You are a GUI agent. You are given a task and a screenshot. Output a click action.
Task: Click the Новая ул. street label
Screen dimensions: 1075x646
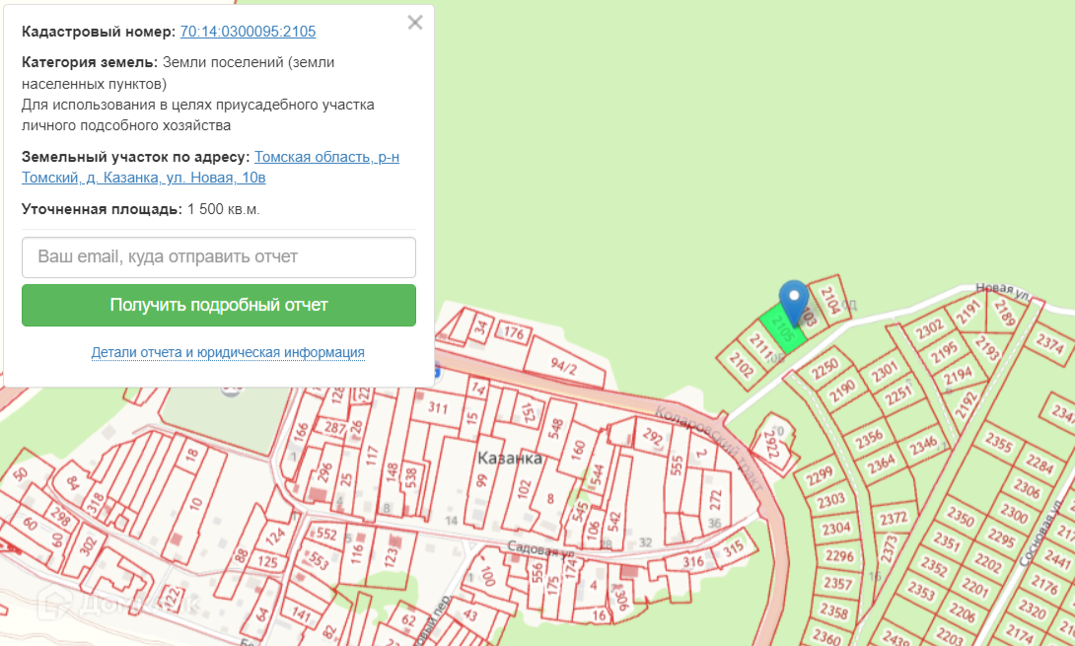1003,292
